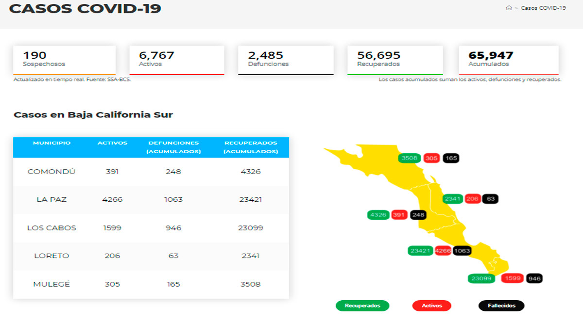Click table cell 1599 in Los Cabos row

(x=112, y=228)
